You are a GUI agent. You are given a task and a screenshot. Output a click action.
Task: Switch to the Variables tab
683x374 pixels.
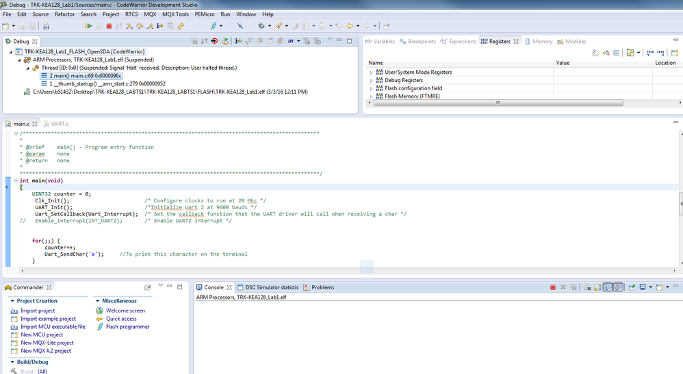click(x=380, y=41)
